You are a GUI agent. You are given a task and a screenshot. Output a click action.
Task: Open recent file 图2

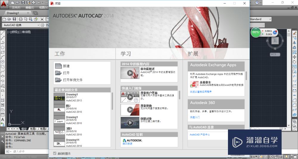tap(82, 109)
